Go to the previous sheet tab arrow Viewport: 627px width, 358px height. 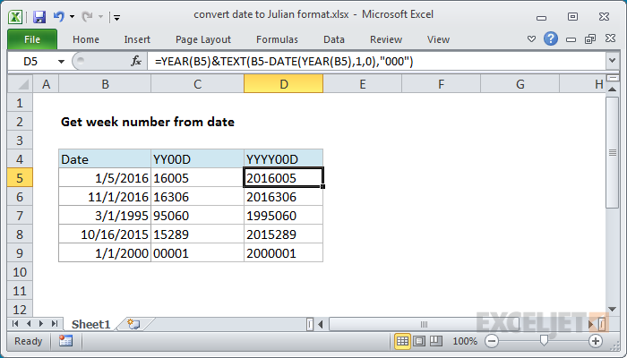29,324
